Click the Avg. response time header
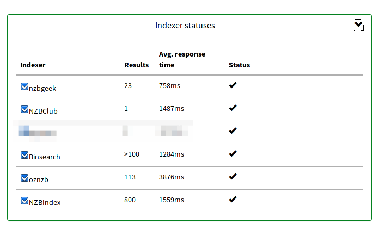Viewport: 379px width, 230px height. click(182, 60)
